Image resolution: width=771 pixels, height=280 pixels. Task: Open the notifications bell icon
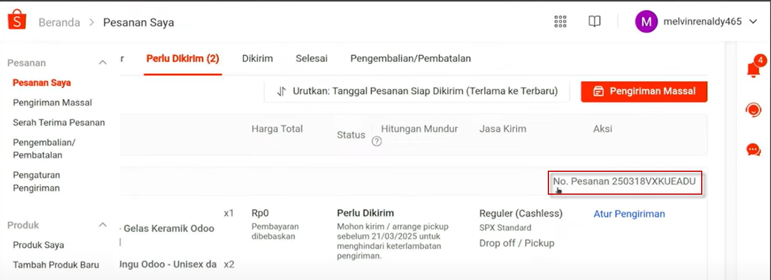[754, 69]
